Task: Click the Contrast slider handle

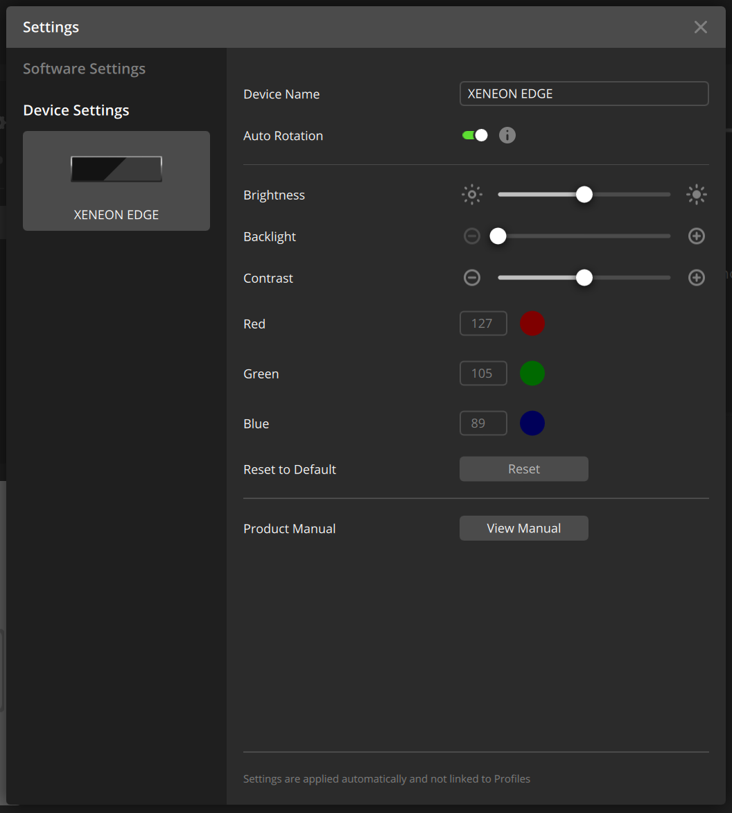Action: coord(584,278)
